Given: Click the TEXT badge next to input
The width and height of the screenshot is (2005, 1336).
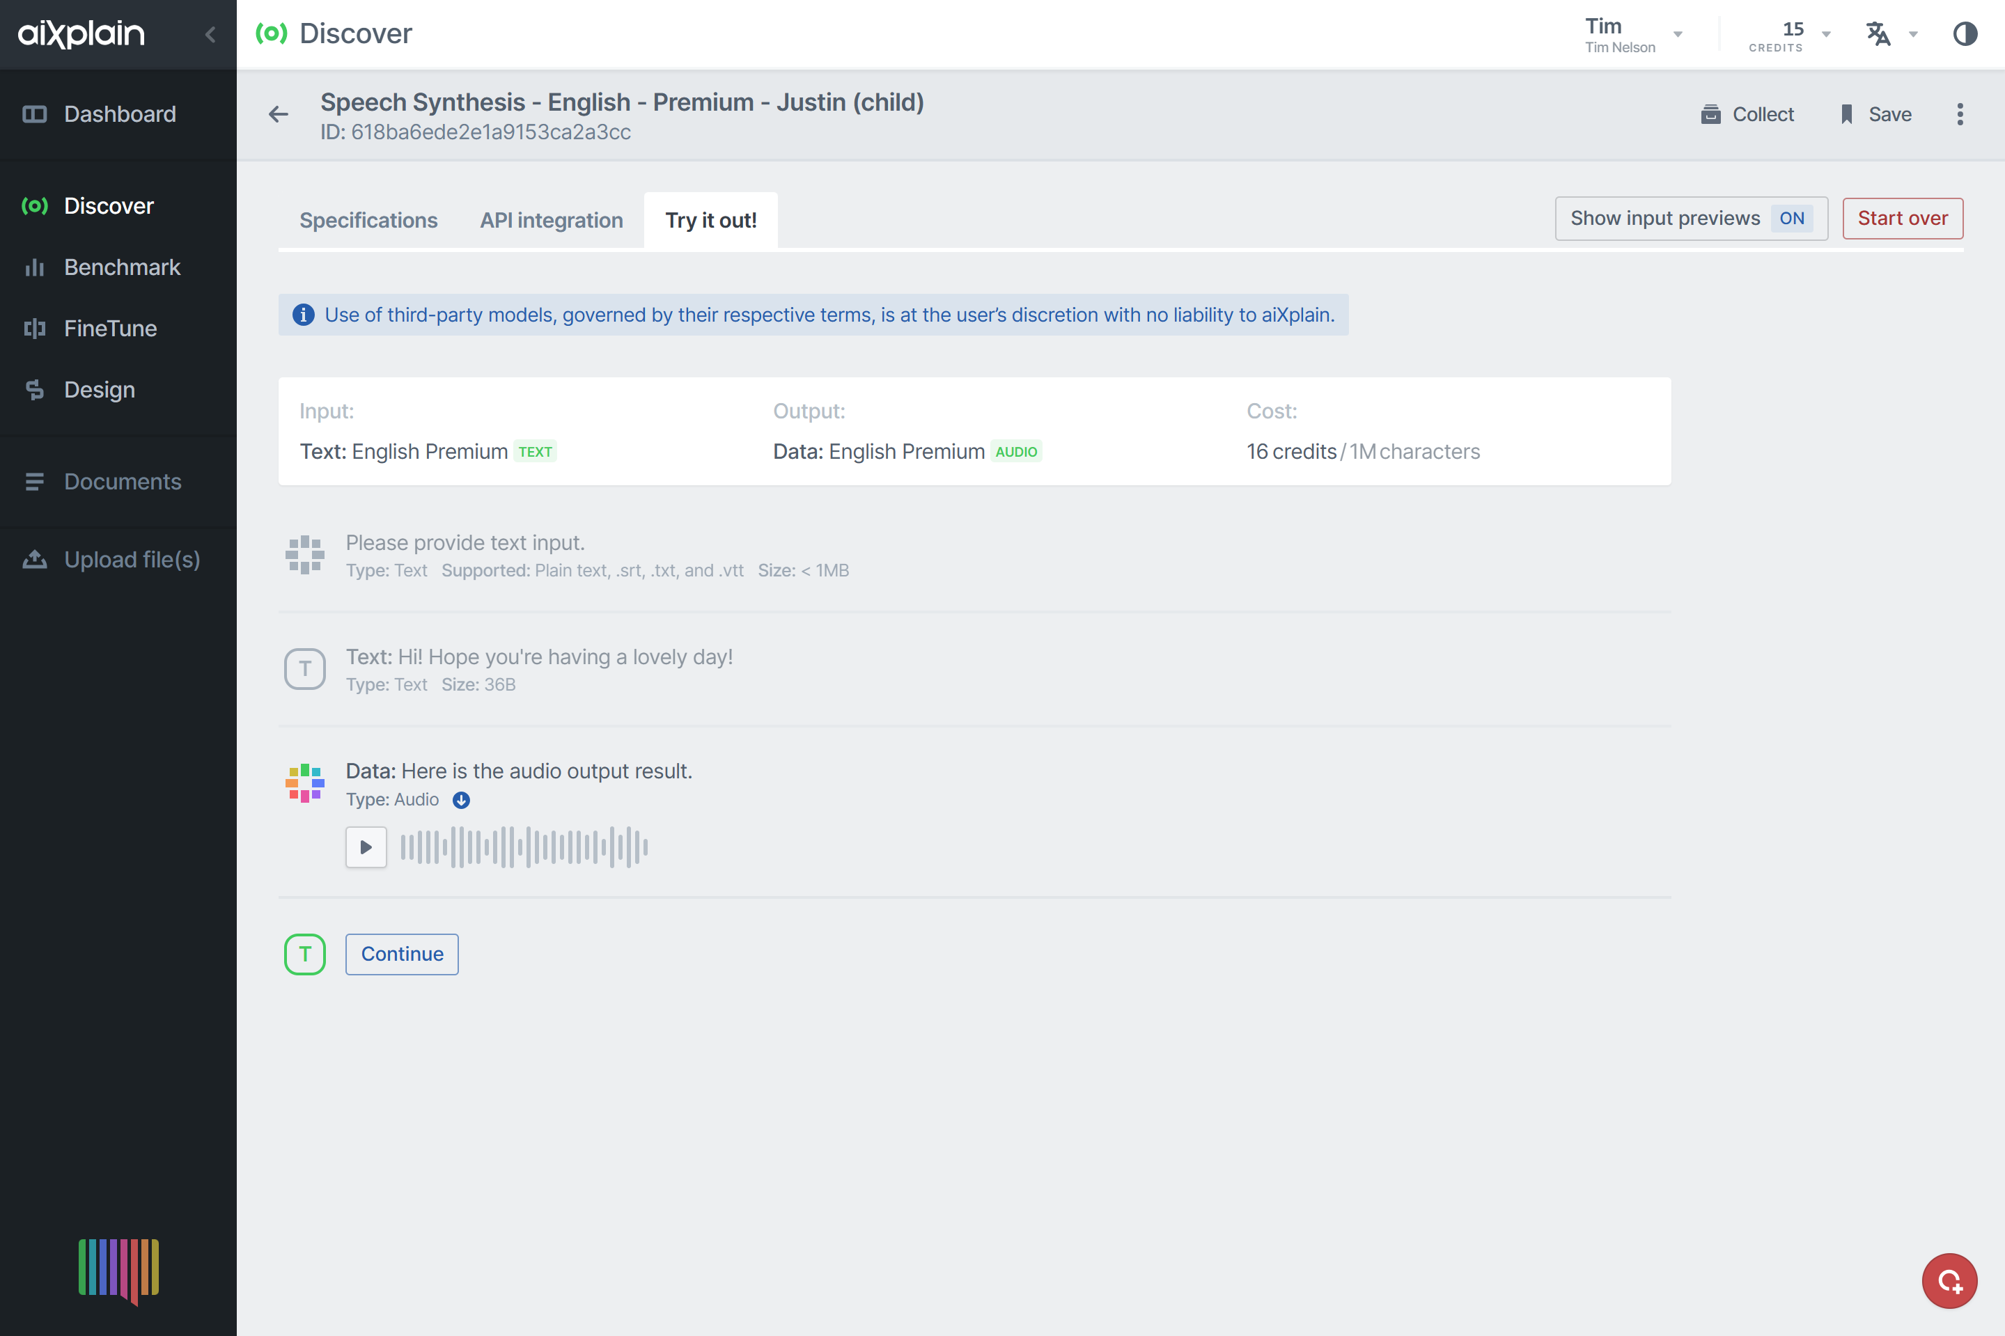Looking at the screenshot, I should coord(535,452).
